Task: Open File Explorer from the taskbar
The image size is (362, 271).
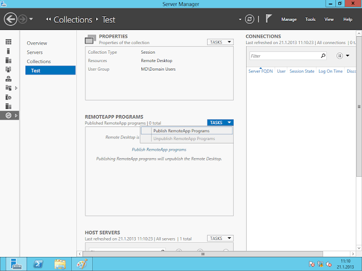Action: tap(59, 264)
